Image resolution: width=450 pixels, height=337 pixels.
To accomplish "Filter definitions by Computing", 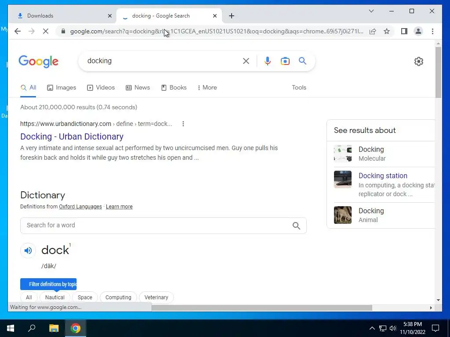I will (x=118, y=298).
